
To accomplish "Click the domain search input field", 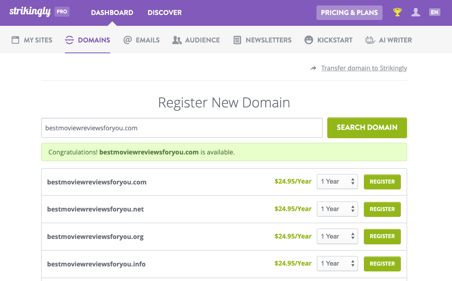I will pyautogui.click(x=182, y=128).
